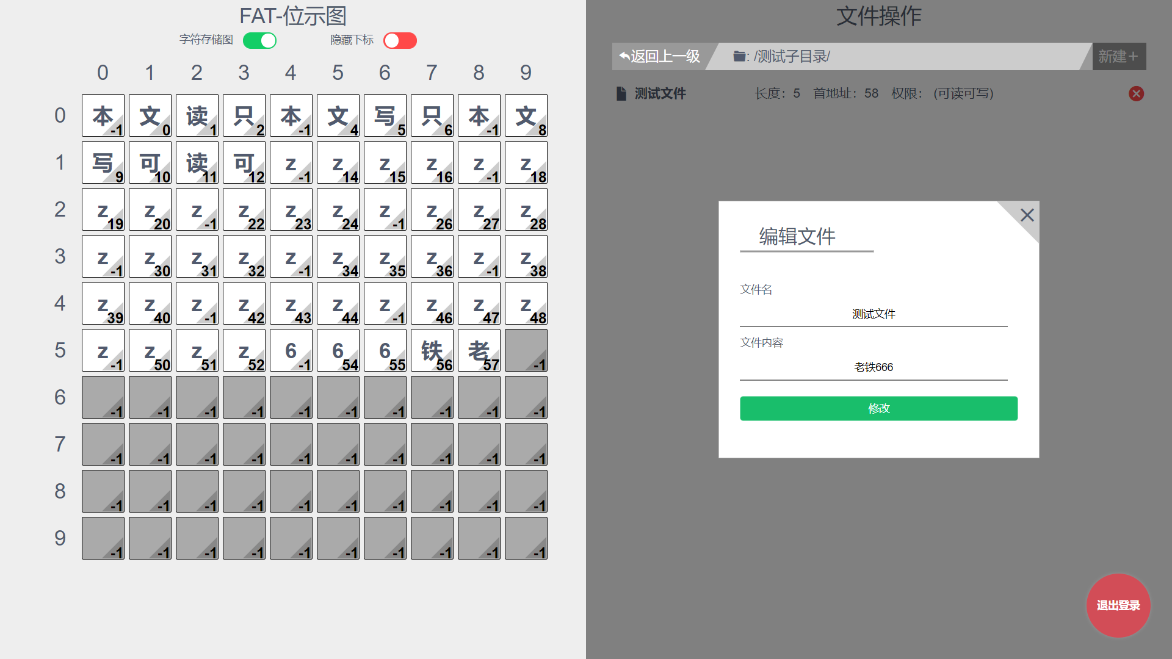
Task: Click the /测试子目录/ path breadcrumb
Action: (792, 56)
